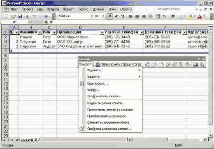
Task: Select the sheet tab at the bottom
Action: point(29,140)
